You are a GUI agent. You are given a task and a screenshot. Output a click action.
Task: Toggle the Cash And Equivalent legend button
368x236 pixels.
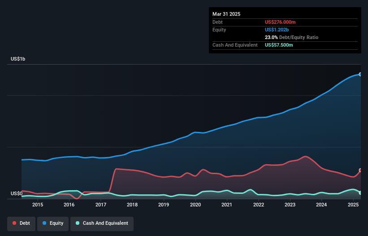[x=102, y=223]
